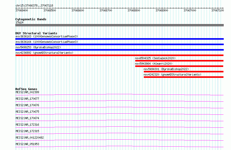231x150 pixels.
Task: Select the nsv4242320 gnomAD red bar
Action: point(184,77)
